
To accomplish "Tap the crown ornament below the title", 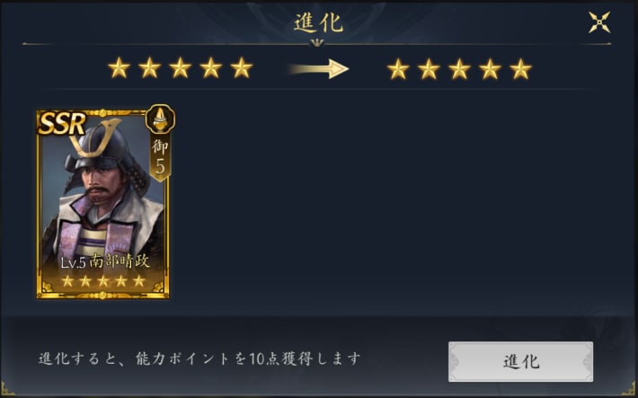I will [x=316, y=42].
